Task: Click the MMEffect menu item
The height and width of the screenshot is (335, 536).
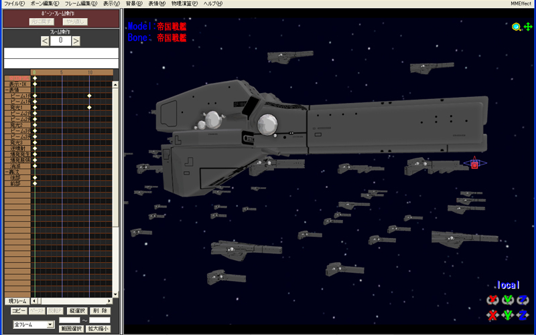Action: pos(521,3)
